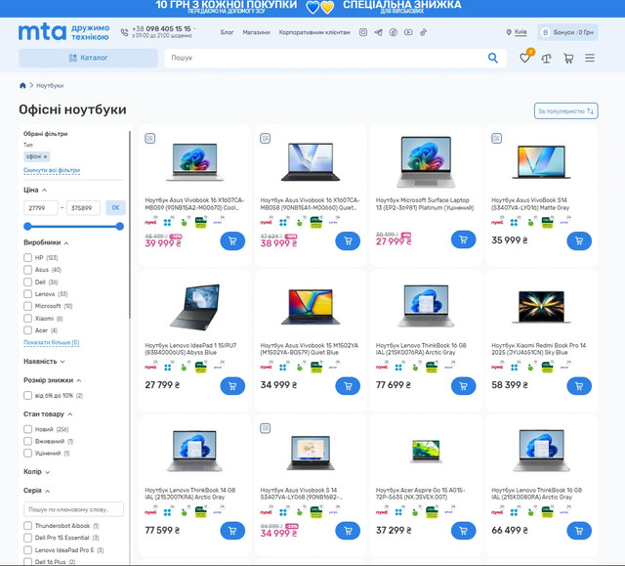Open the Instagram social icon

coord(362,32)
